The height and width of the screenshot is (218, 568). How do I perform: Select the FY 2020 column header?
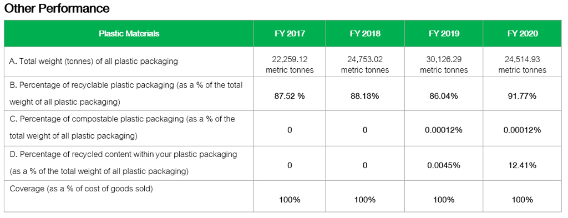[x=523, y=34]
